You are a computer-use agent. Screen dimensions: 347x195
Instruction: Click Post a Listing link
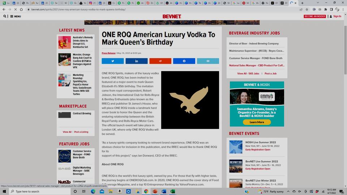(81, 132)
